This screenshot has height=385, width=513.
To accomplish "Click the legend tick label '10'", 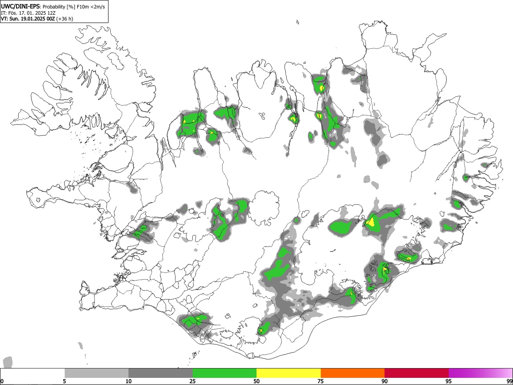I will 128,381.
